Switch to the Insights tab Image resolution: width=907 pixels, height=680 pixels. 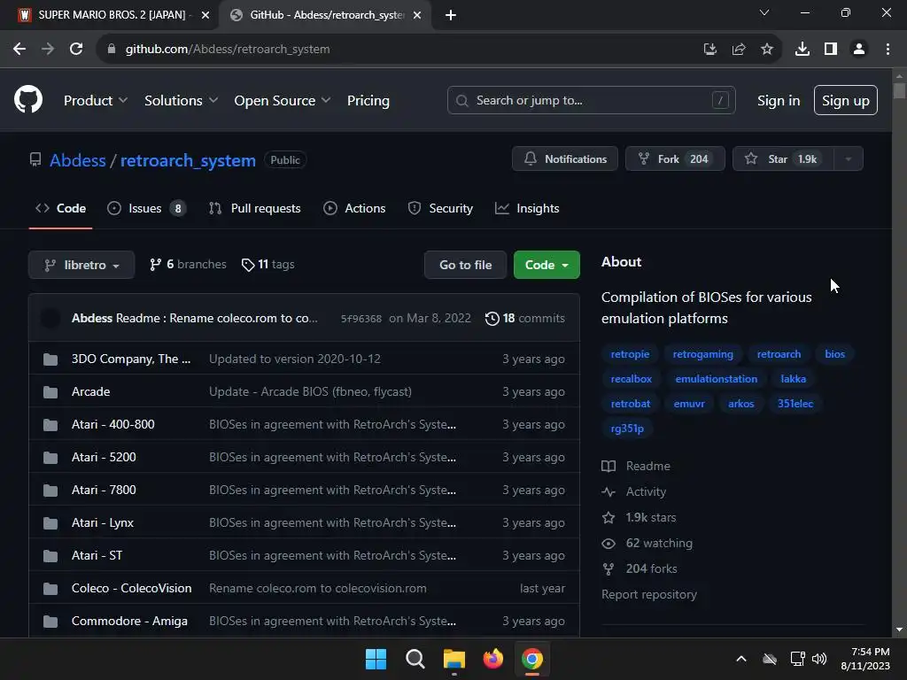point(527,208)
